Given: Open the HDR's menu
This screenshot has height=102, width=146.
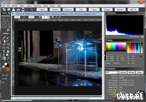Looking at the screenshot, I should (x=22, y=6).
